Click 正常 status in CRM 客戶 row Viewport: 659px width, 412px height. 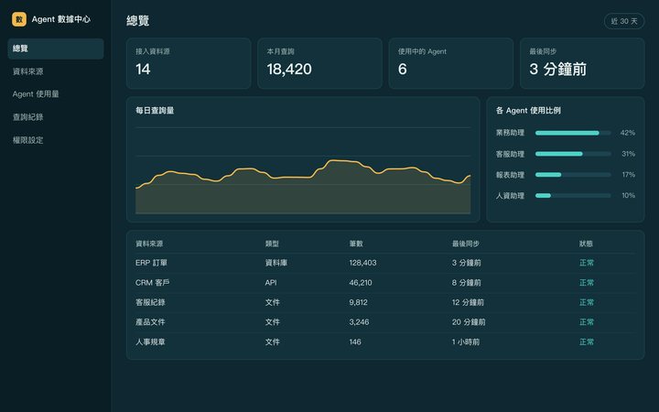point(587,283)
